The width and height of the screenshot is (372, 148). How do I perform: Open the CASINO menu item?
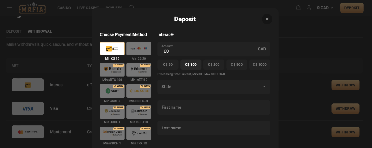click(x=64, y=8)
